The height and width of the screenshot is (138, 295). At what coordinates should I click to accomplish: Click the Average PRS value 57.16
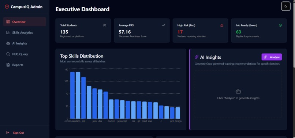125,32
